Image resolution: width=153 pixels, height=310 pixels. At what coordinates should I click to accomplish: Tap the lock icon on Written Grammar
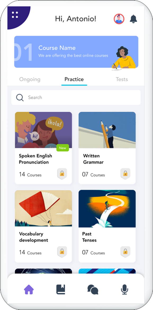(125, 174)
